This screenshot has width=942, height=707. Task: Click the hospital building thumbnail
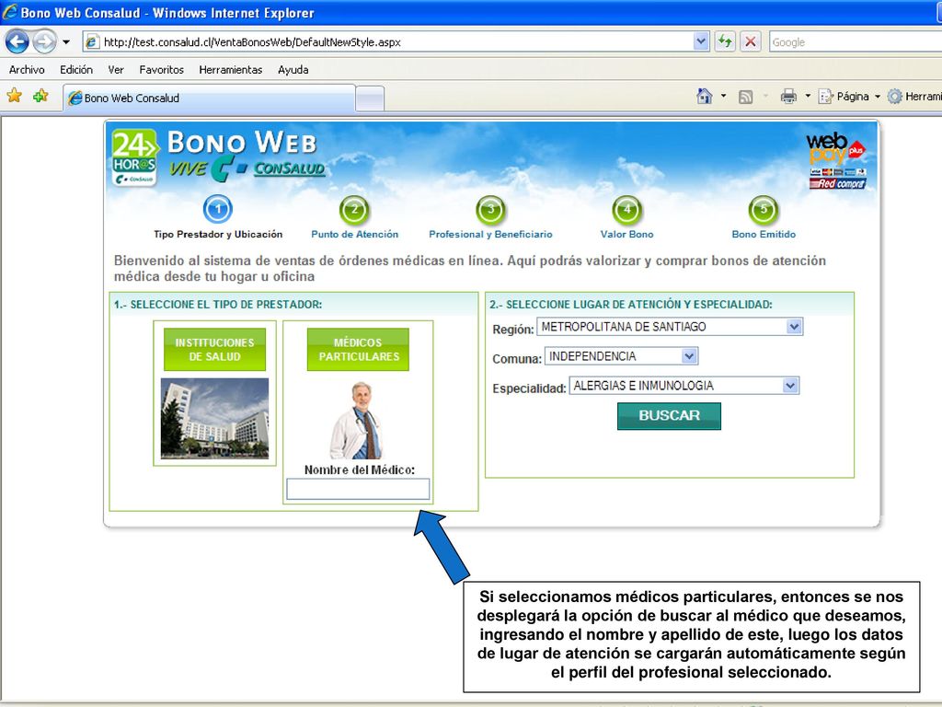pos(214,419)
